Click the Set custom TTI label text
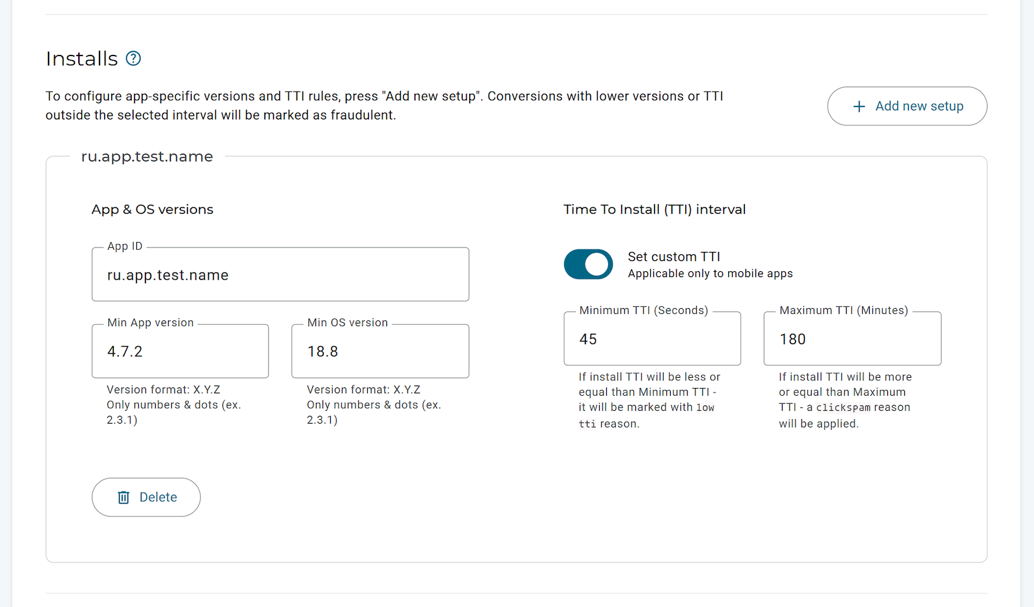 point(674,257)
